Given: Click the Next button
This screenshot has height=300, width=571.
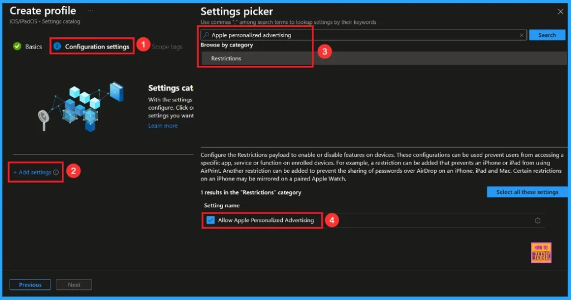Looking at the screenshot, I should (74, 285).
